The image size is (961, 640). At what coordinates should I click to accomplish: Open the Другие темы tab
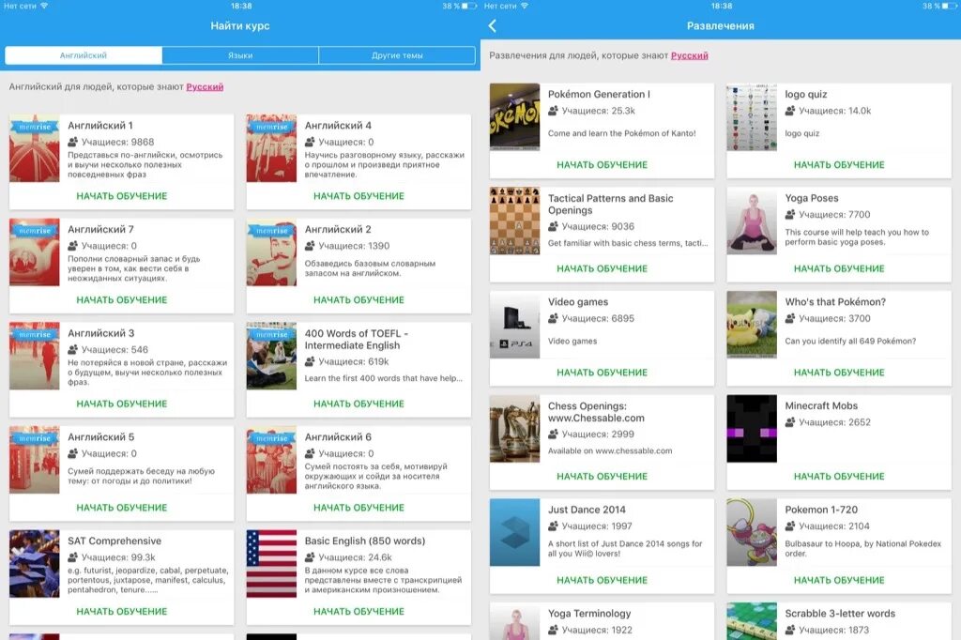[397, 55]
